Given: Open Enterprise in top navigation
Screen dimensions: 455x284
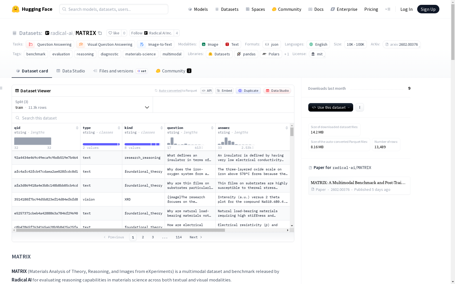Looking at the screenshot, I should [x=344, y=9].
